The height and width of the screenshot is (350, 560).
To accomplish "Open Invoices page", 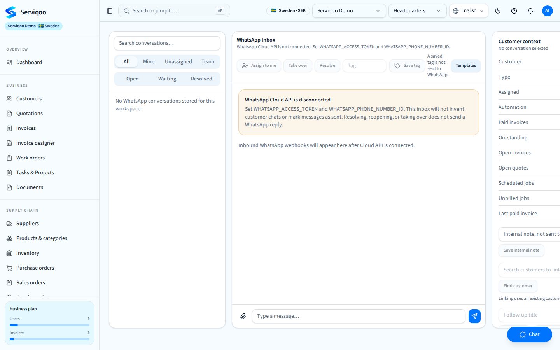I will (x=49, y=128).
